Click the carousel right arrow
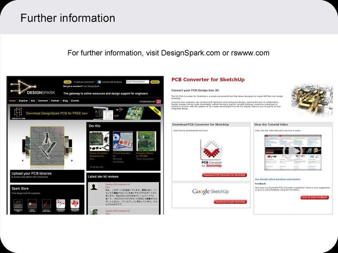The width and height of the screenshot is (338, 253). [72, 161]
